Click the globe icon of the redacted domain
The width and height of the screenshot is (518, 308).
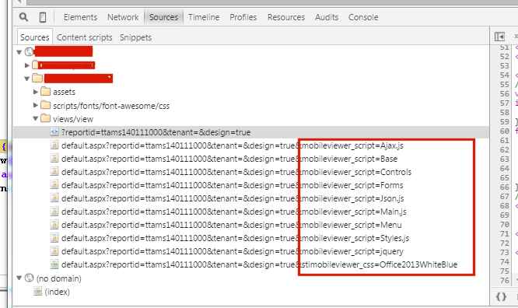(x=30, y=51)
